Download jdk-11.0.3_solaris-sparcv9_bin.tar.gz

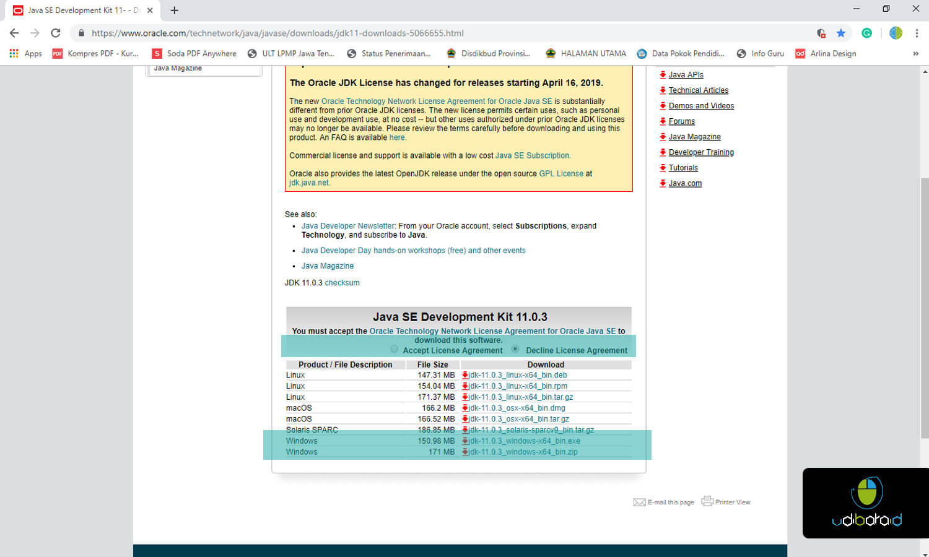(531, 430)
